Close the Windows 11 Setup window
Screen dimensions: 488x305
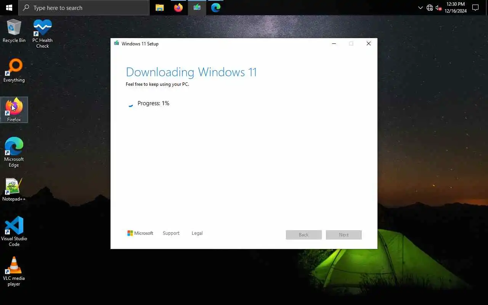[x=369, y=43]
